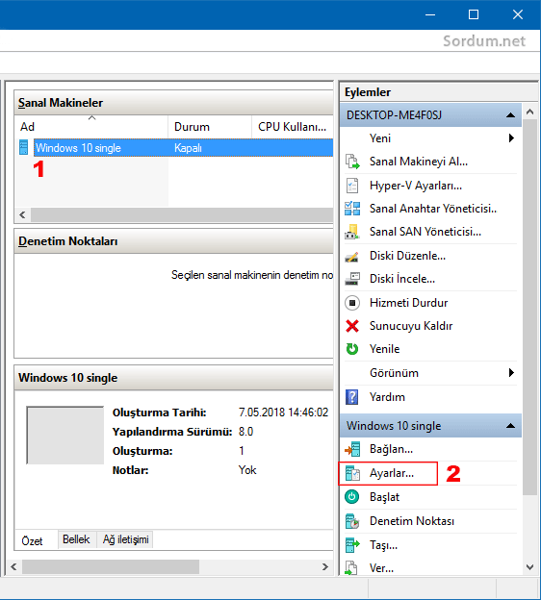Image resolution: width=541 pixels, height=600 pixels.
Task: Click the Notlar value Yok
Action: tap(247, 470)
